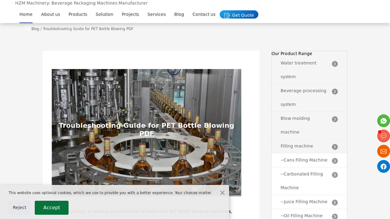Image resolution: width=390 pixels, height=219 pixels.
Task: Open Beverage processing system category link
Action: coord(303,98)
